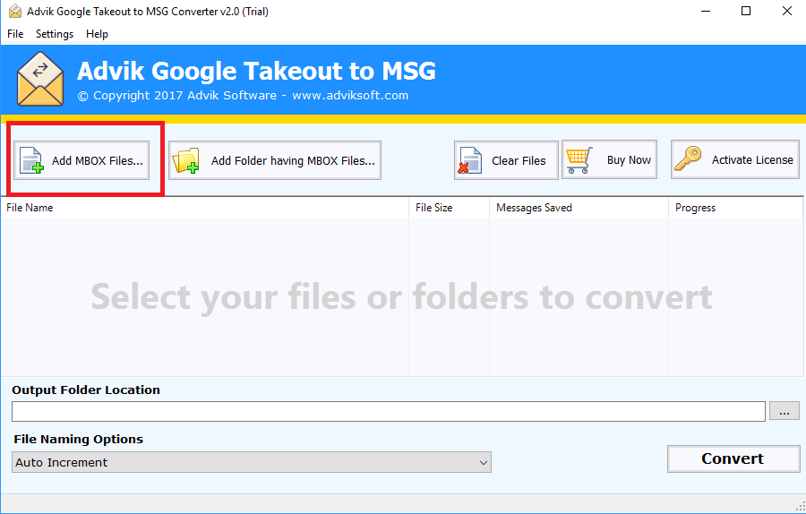The width and height of the screenshot is (806, 514).
Task: Click the envelope logo in the blue banner
Action: click(40, 79)
